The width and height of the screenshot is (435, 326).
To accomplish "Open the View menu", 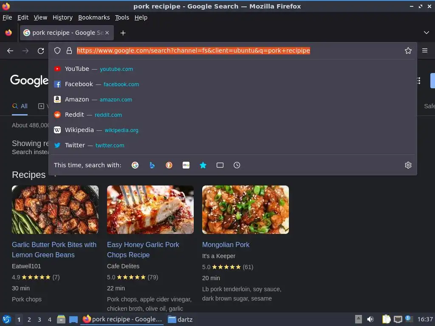I will click(40, 17).
